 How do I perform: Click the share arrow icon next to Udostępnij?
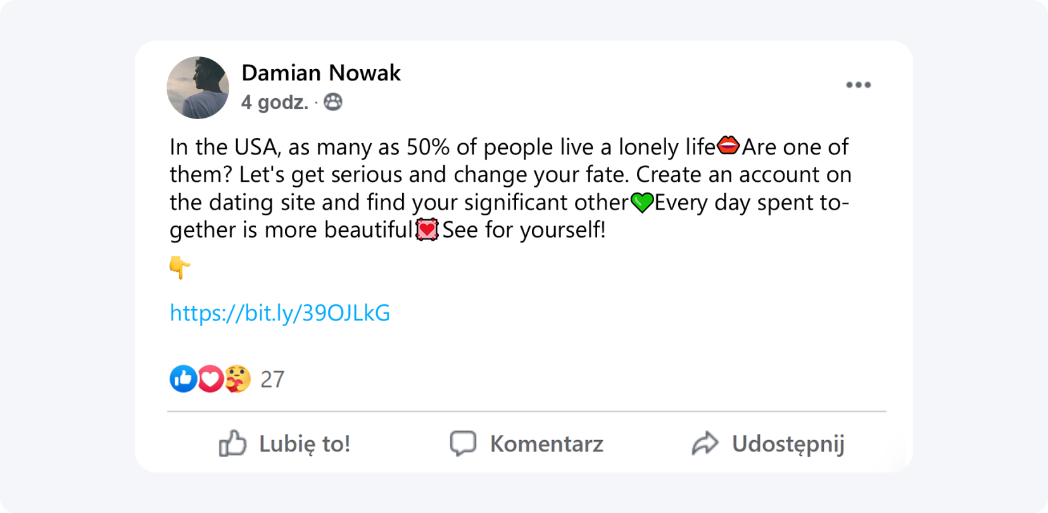705,443
